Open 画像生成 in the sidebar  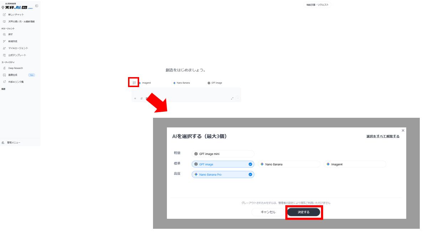tap(13, 75)
